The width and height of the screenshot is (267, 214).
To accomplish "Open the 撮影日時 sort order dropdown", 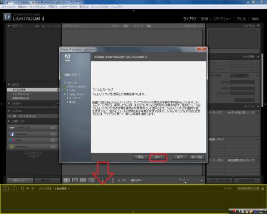I will (x=137, y=180).
